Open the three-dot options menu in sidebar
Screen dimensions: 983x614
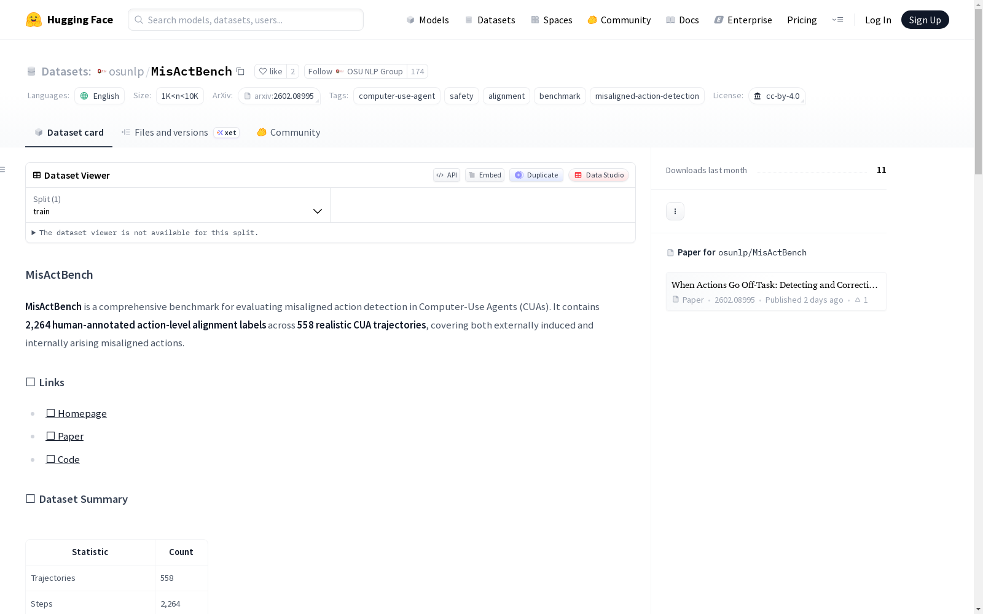(675, 211)
